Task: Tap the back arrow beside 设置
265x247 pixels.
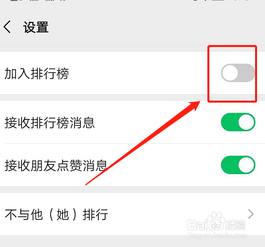Action: point(7,27)
